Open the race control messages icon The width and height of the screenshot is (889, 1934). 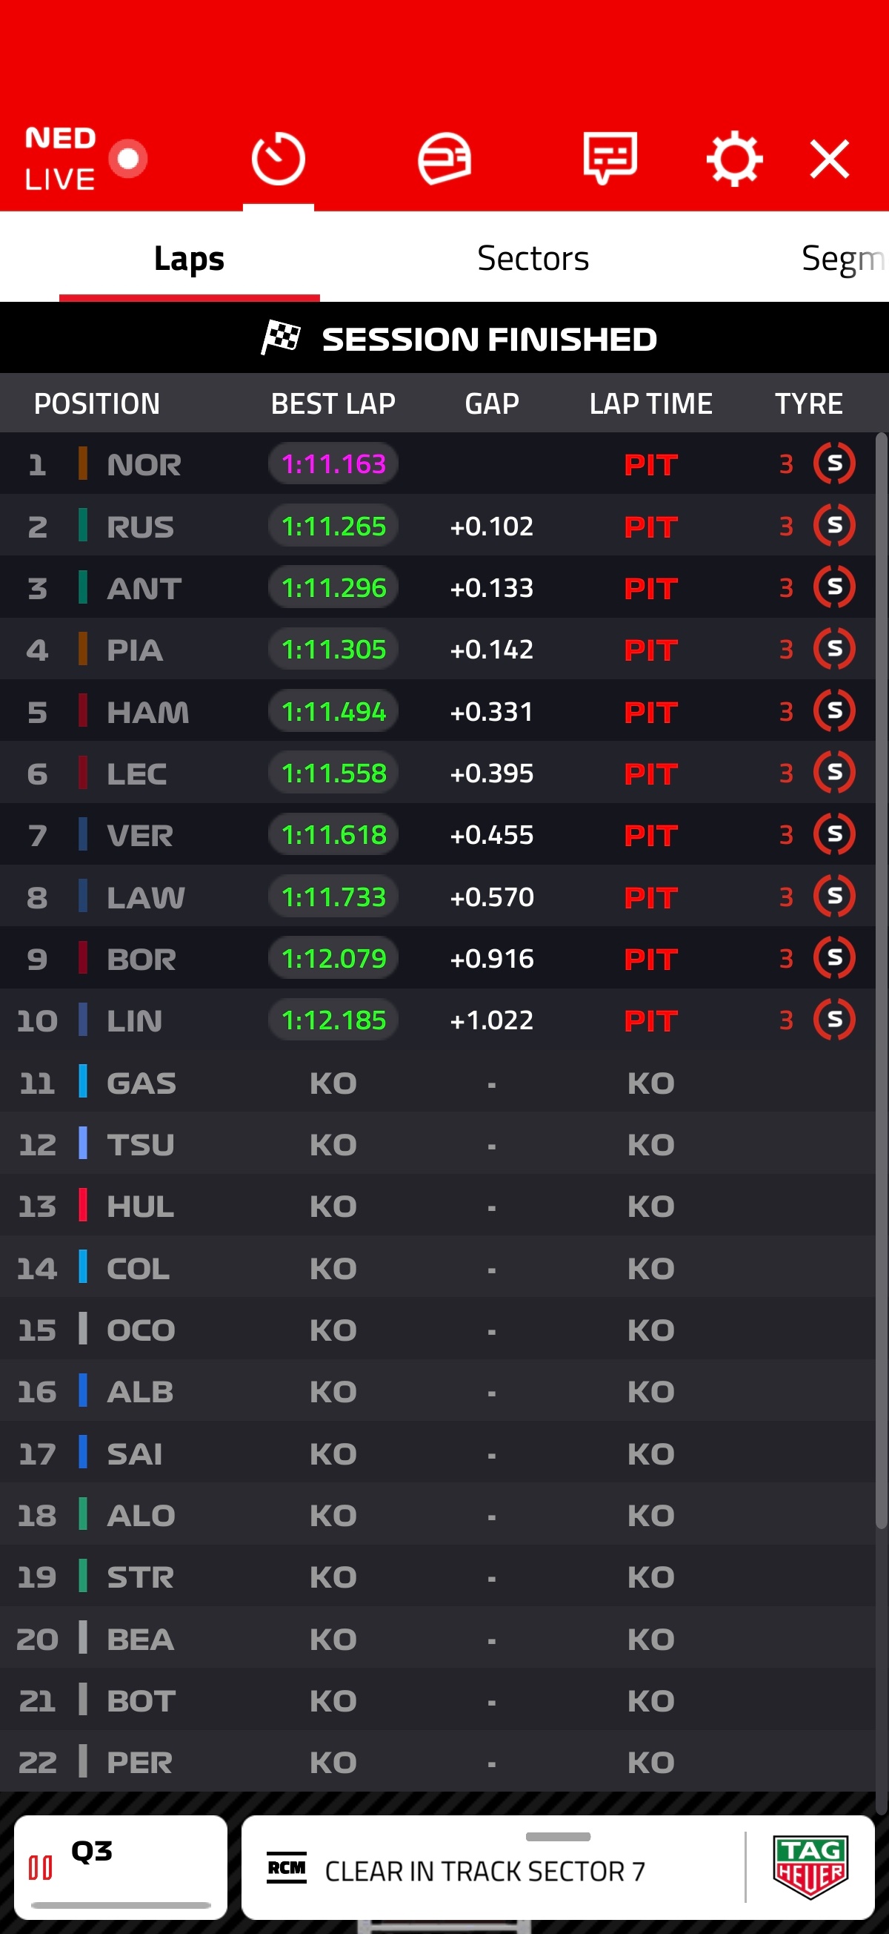tap(610, 159)
